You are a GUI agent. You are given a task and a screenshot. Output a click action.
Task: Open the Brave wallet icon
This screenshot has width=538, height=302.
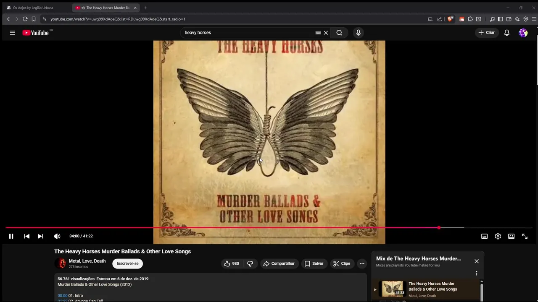click(509, 19)
